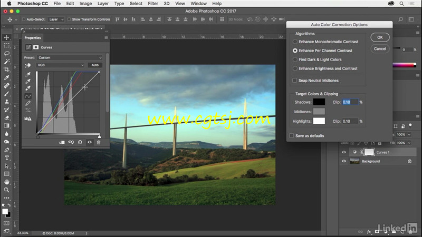Open the Properties panel menu
The width and height of the screenshot is (422, 237).
[106, 37]
